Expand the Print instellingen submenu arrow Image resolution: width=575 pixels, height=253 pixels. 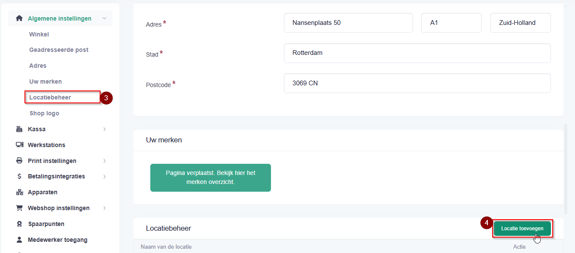tap(104, 161)
